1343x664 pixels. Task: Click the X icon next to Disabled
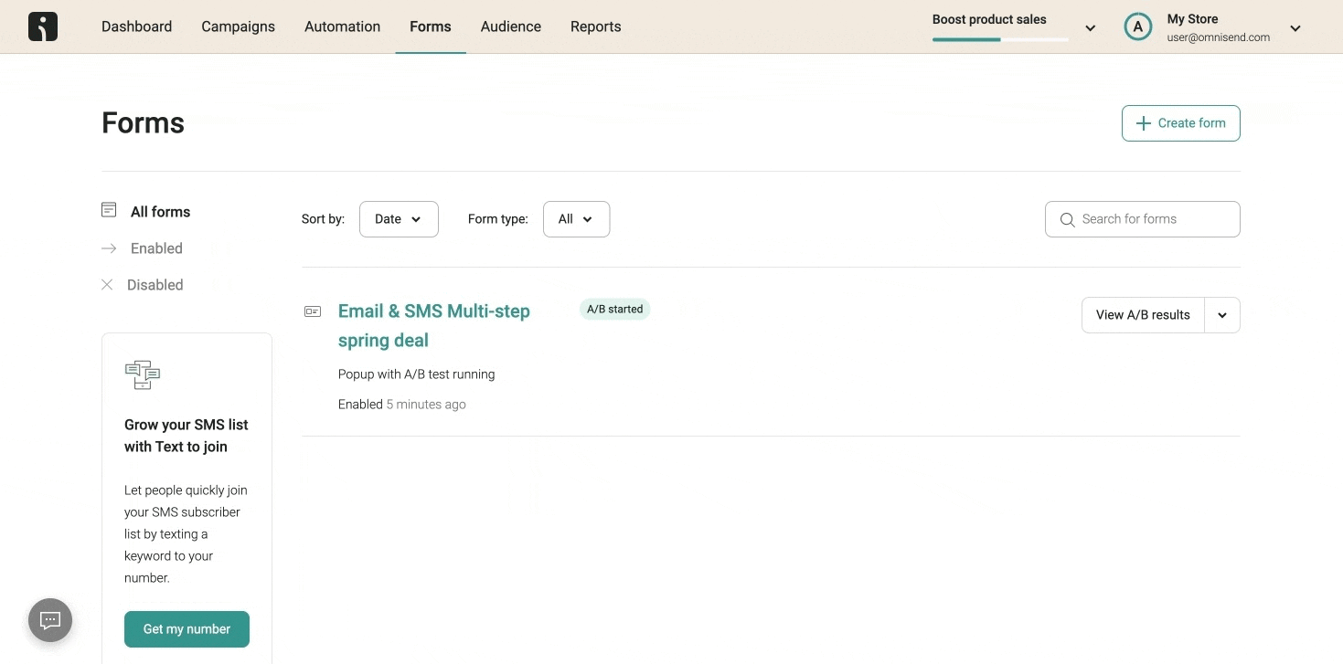[x=107, y=285]
